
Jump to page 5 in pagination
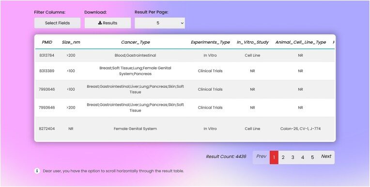point(312,157)
